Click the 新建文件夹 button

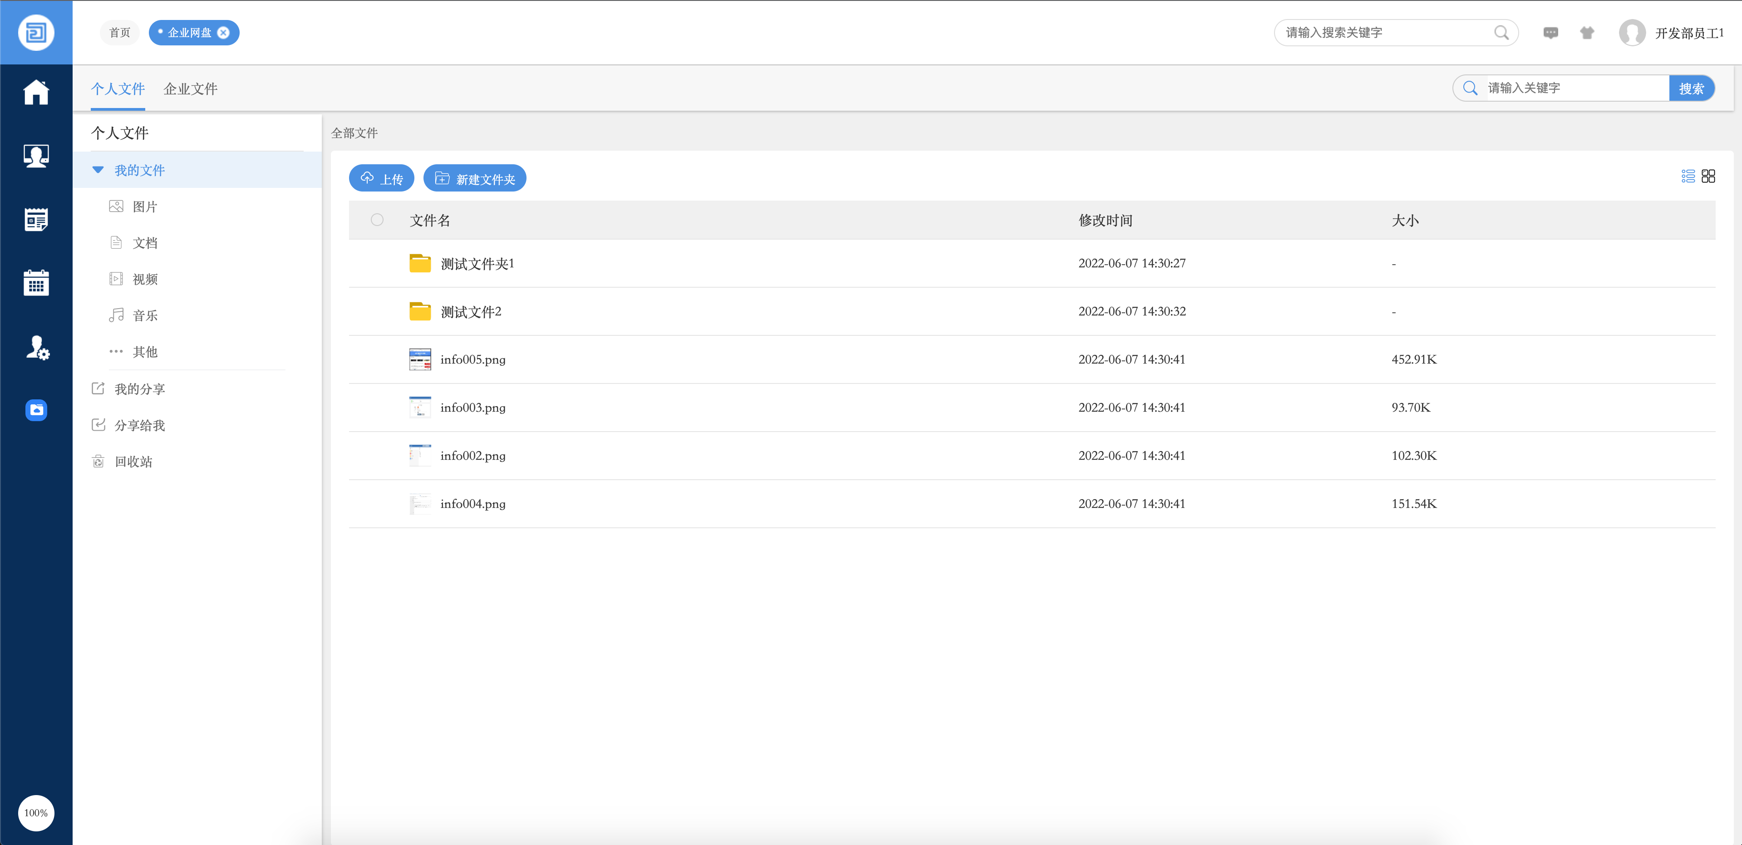(475, 178)
